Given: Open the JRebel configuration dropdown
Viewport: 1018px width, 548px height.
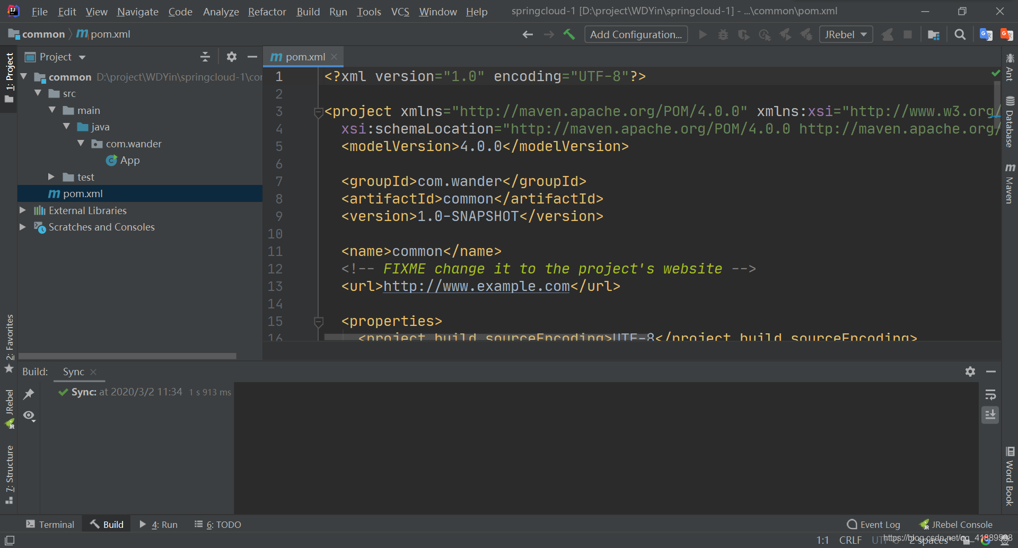Looking at the screenshot, I should [846, 34].
